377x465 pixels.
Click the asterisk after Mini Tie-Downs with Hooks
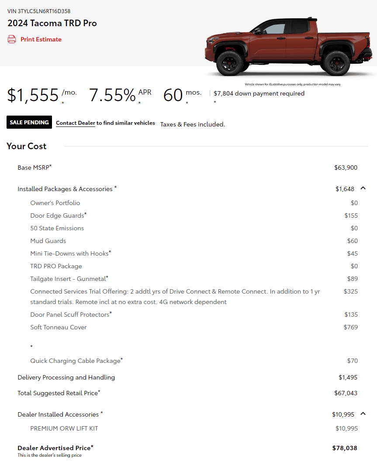pos(110,252)
